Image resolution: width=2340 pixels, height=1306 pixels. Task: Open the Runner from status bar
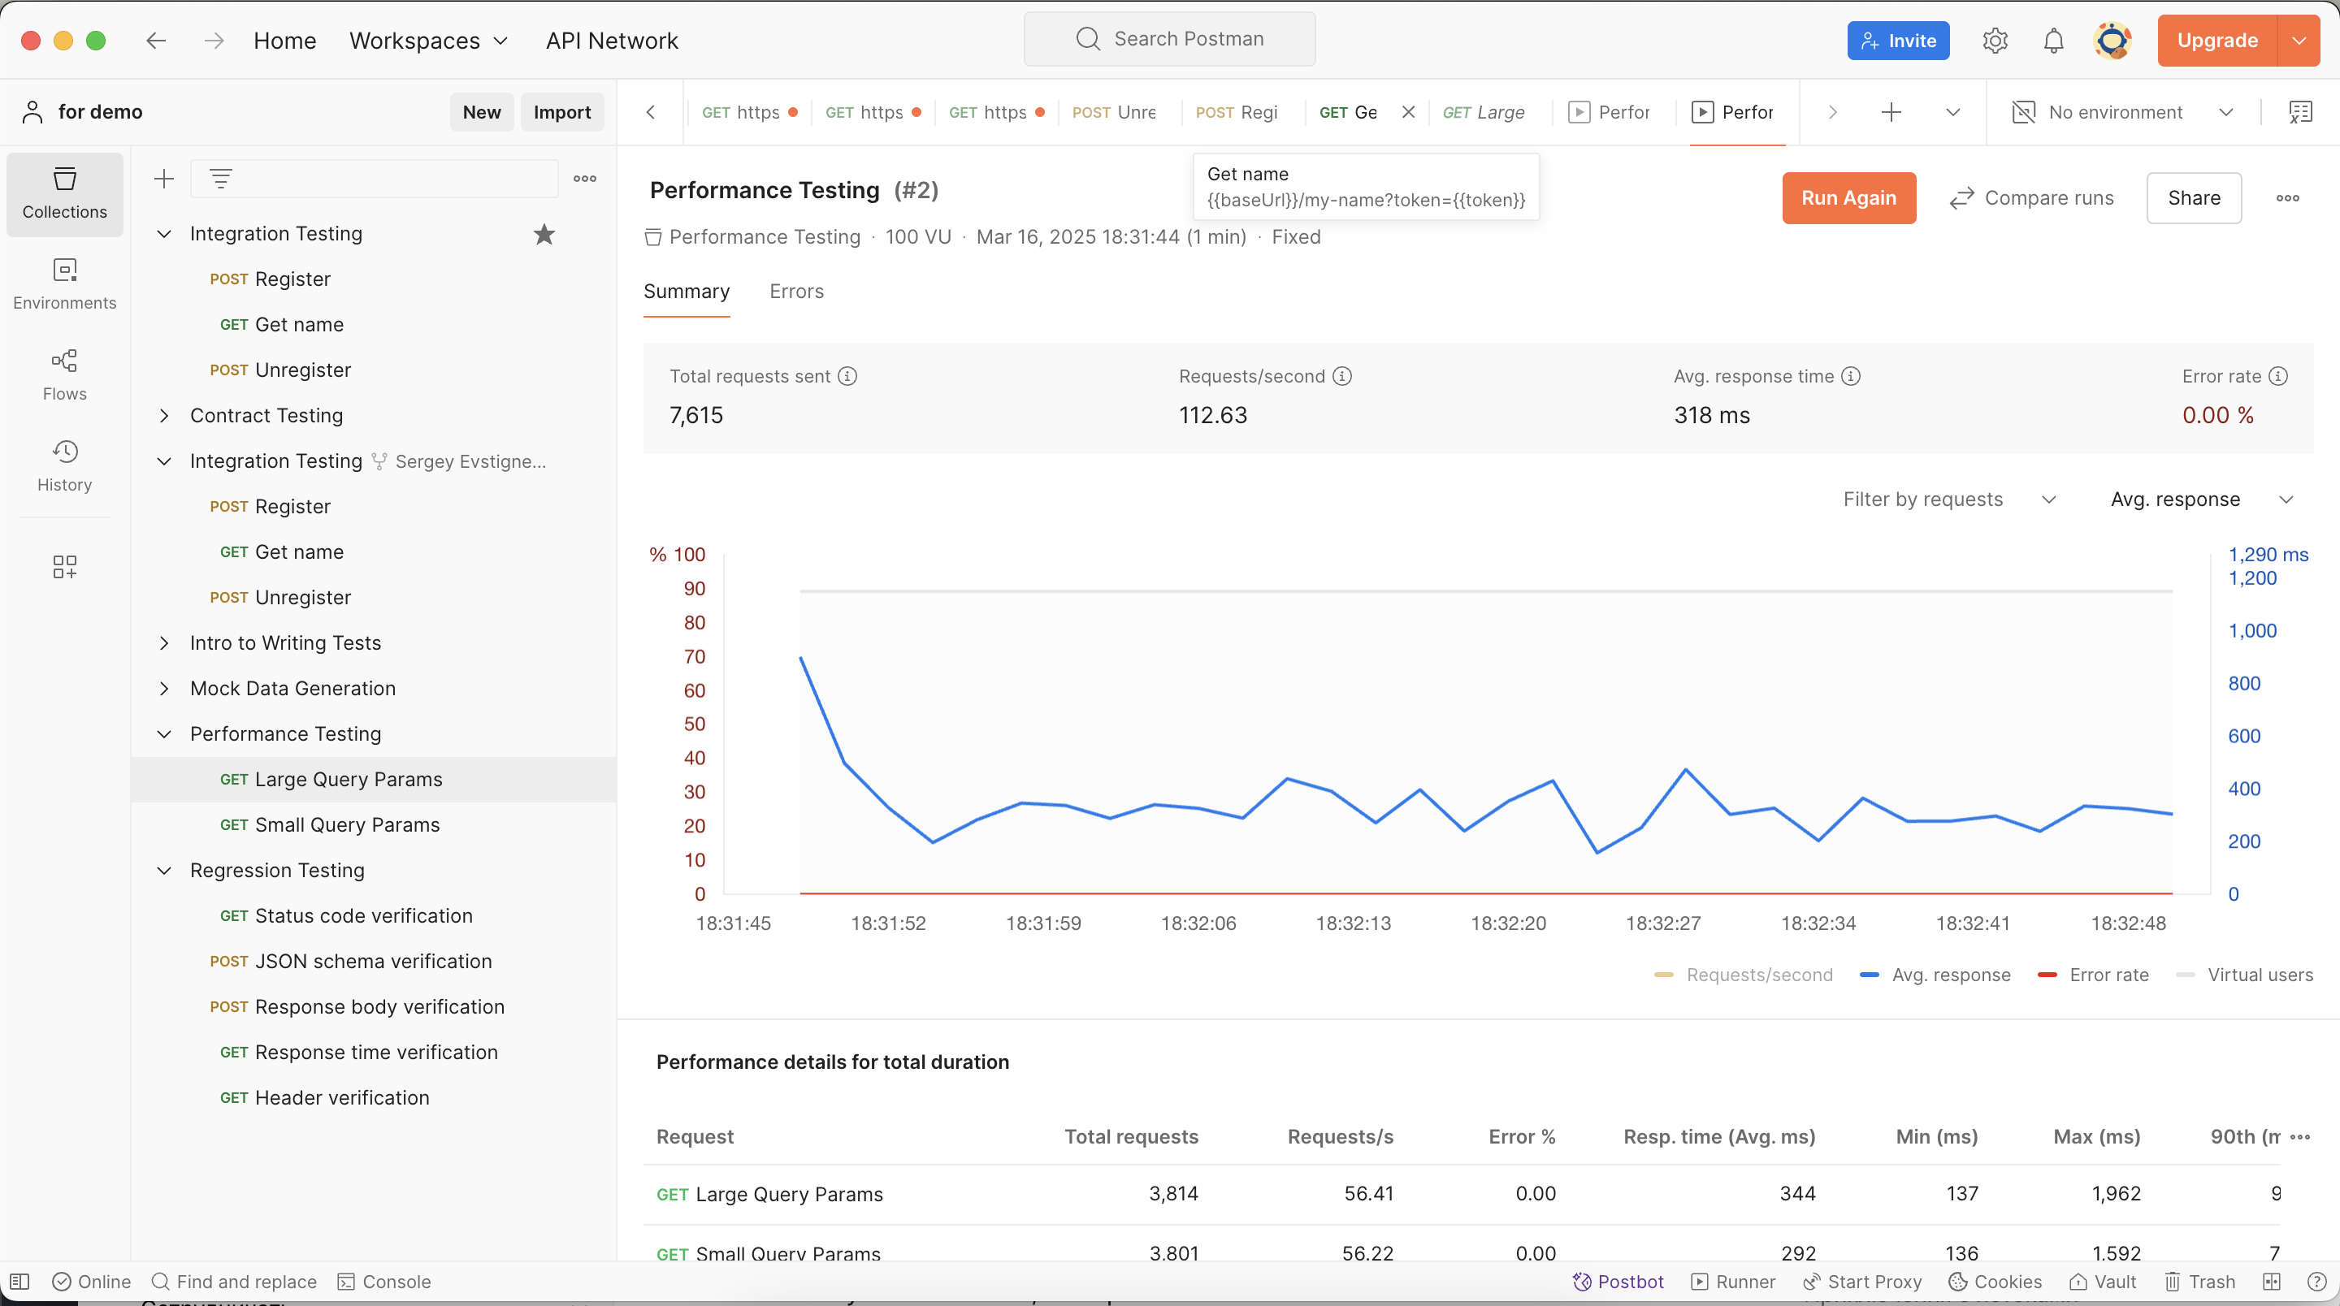pos(1733,1282)
